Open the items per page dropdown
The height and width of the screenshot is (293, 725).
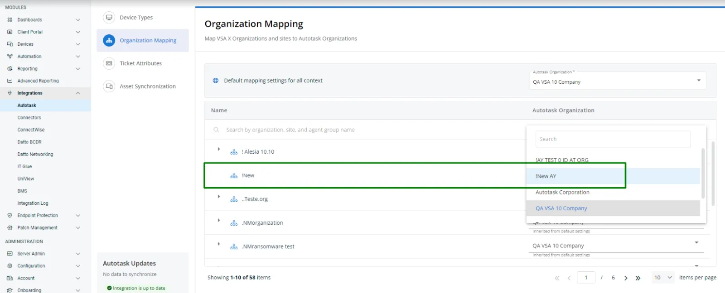(x=663, y=278)
